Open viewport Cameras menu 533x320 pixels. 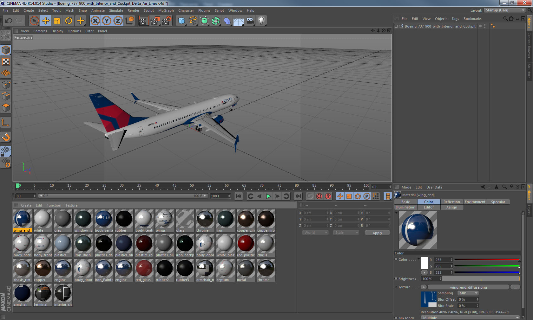click(x=40, y=31)
